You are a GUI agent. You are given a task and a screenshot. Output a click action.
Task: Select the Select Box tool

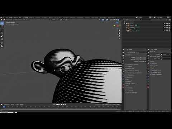click(2, 23)
